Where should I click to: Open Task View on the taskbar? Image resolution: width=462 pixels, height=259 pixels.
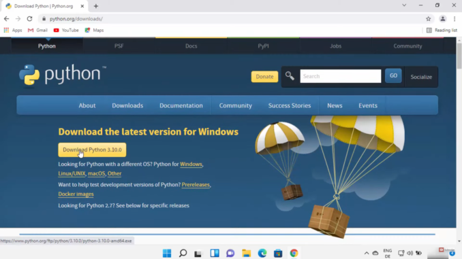pyautogui.click(x=198, y=253)
